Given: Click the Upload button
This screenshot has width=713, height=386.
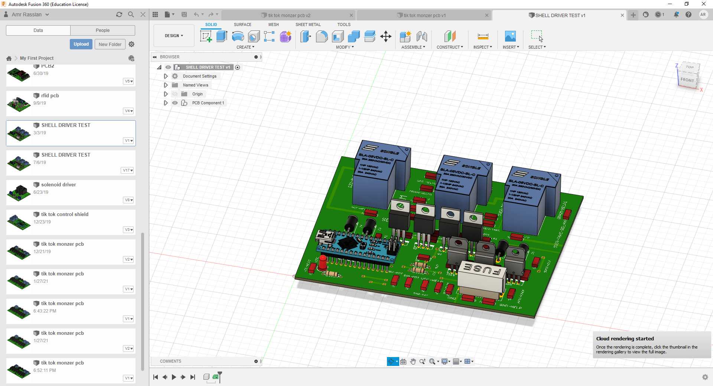Looking at the screenshot, I should 81,44.
